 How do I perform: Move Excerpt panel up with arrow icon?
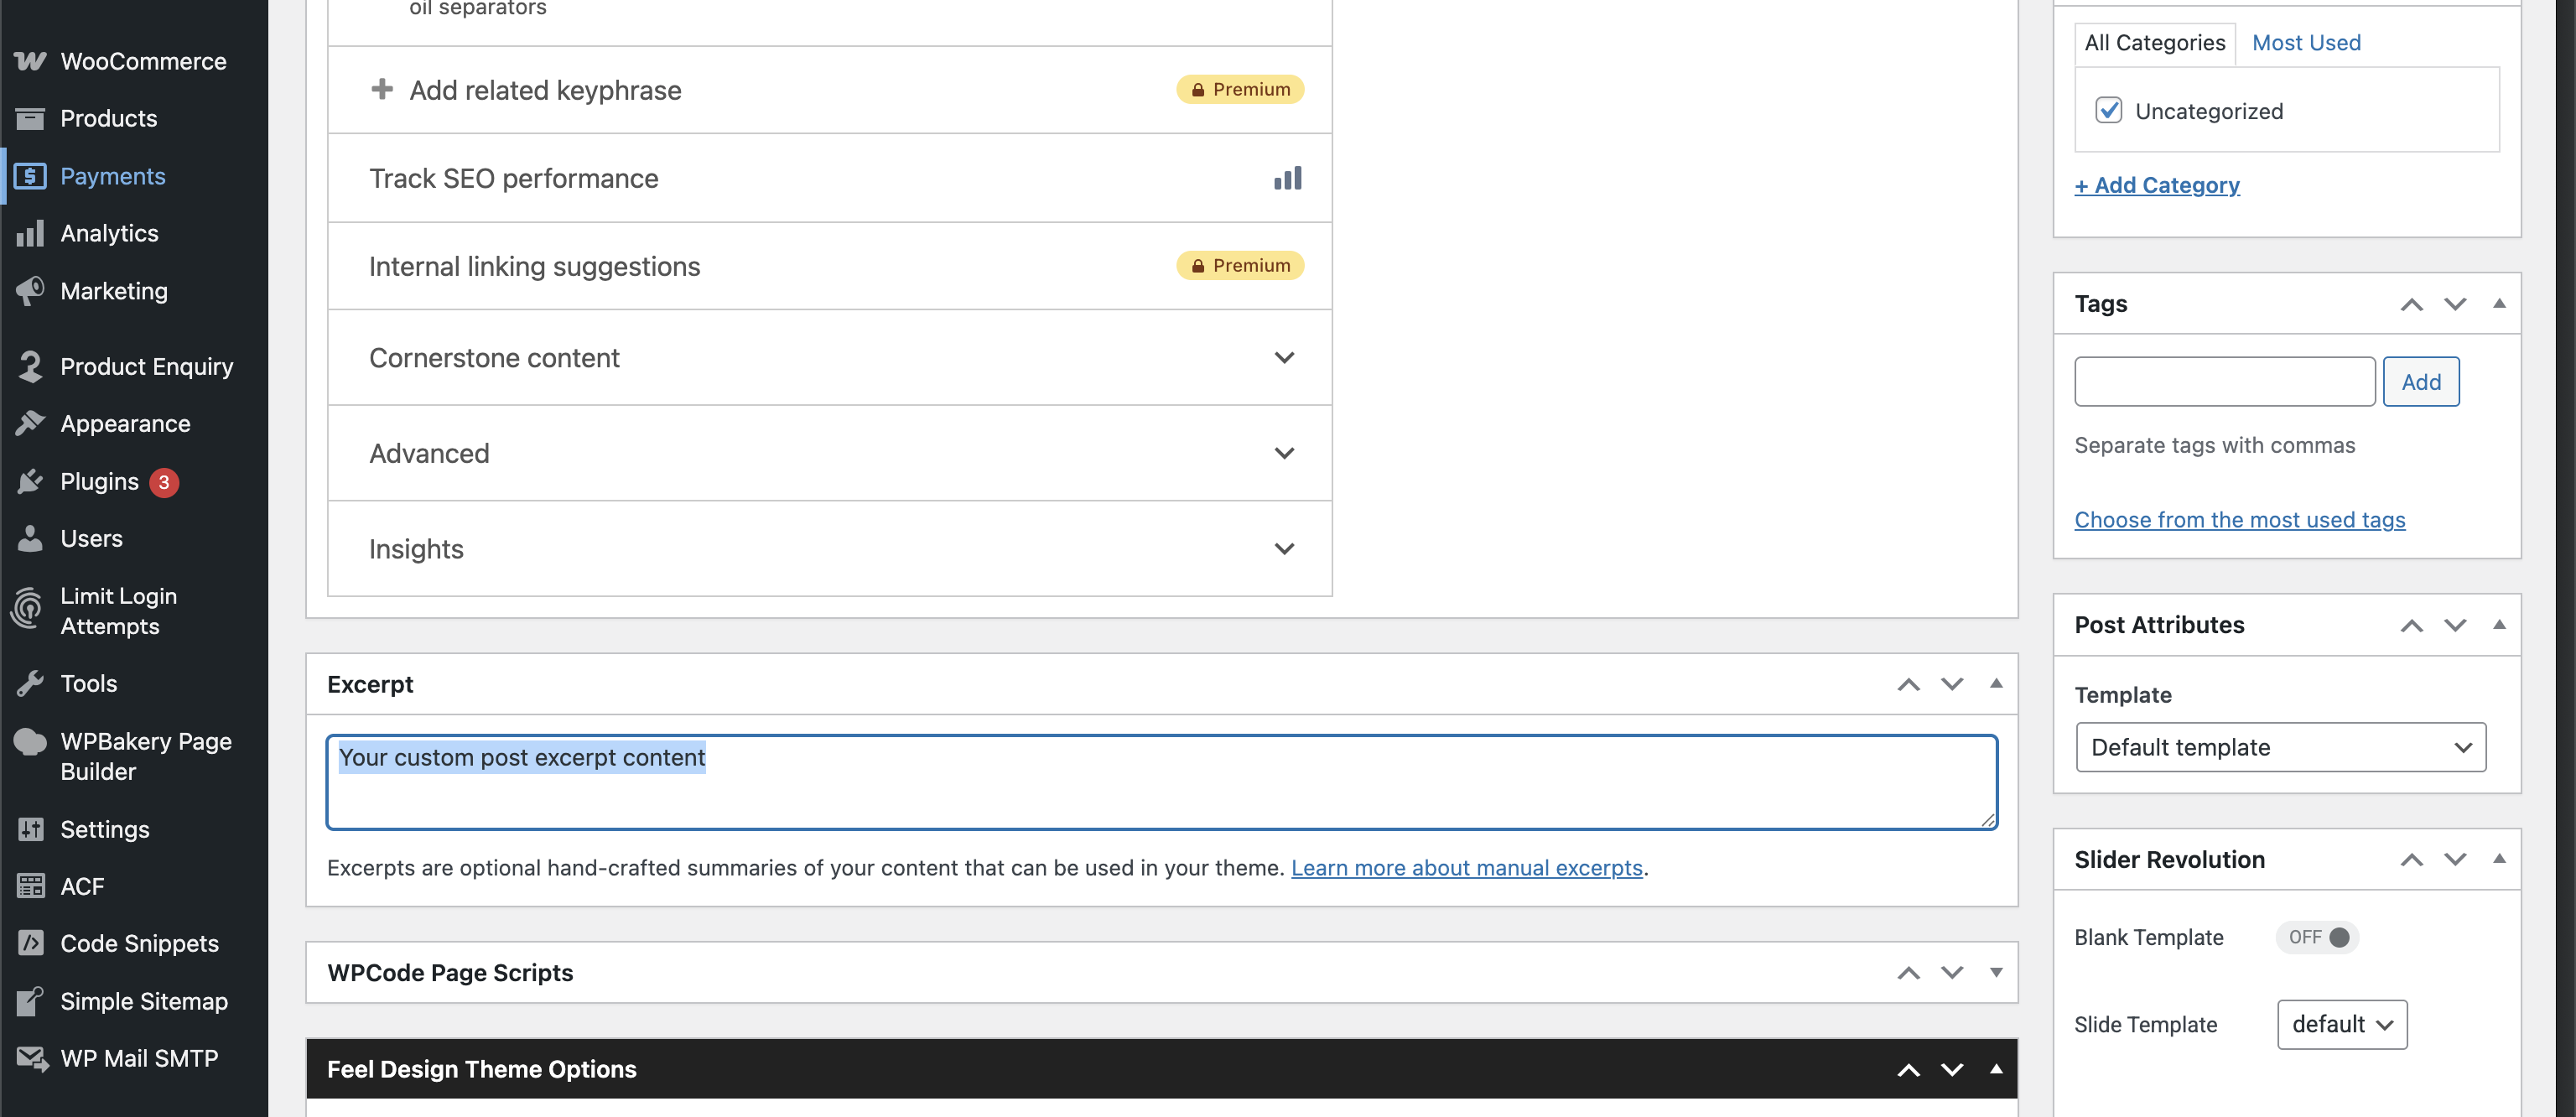(x=1908, y=684)
